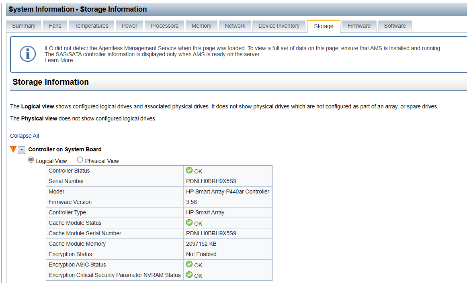Select the Logical View radio button

click(31, 160)
